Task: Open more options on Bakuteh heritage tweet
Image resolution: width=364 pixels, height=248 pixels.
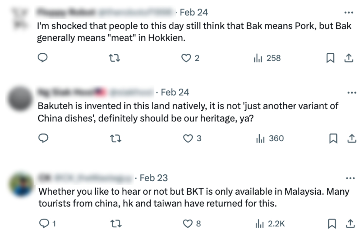Action: 351,93
